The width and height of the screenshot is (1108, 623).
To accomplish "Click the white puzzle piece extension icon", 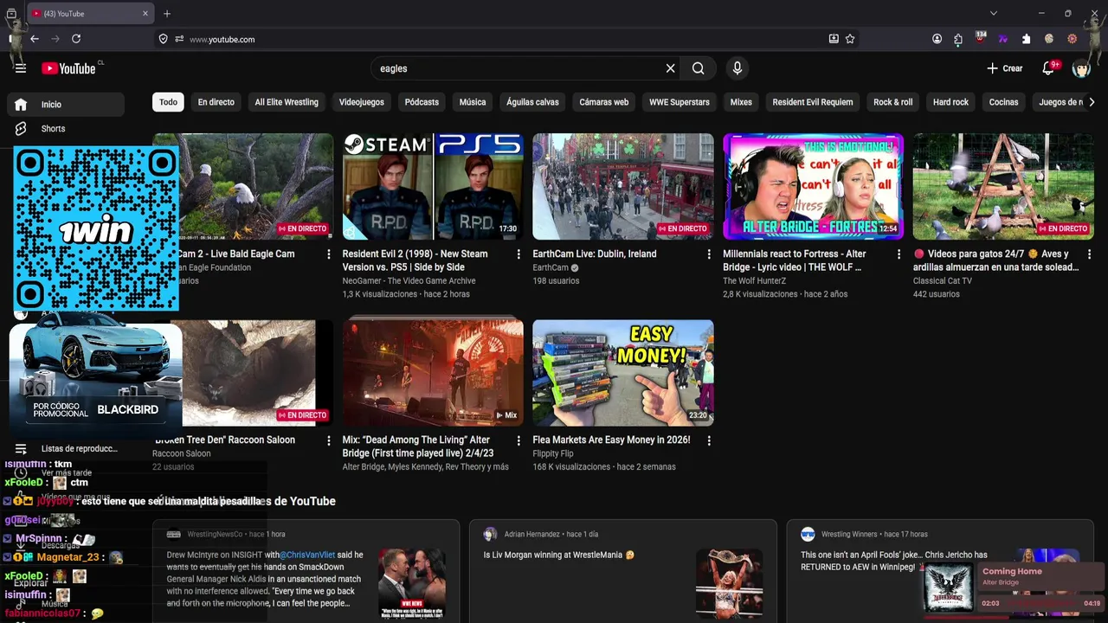I will tap(1026, 39).
